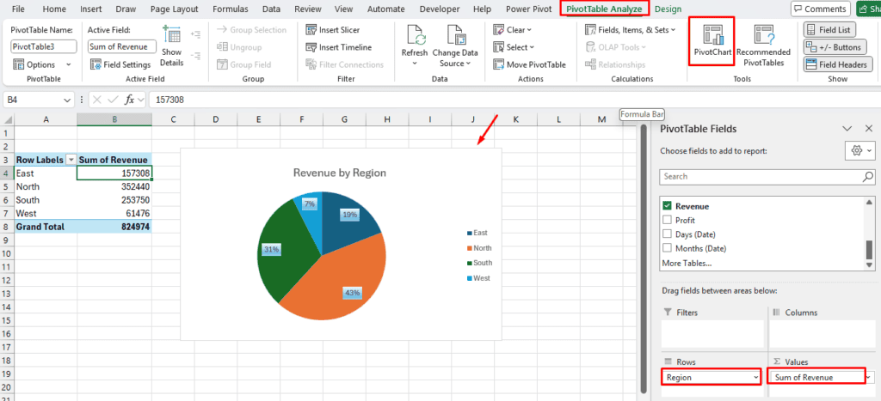Switch to the Page Layout tab
881x401 pixels.
point(175,9)
